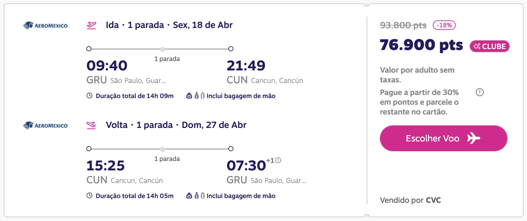Click the baggage icons on return flight
This screenshot has height=221, width=527.
click(196, 196)
